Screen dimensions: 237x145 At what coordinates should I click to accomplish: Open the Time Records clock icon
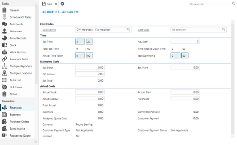point(4,38)
